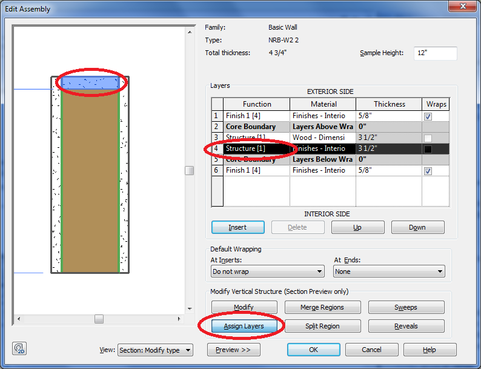The height and width of the screenshot is (369, 481).
Task: Click the Material column header
Action: click(x=323, y=104)
